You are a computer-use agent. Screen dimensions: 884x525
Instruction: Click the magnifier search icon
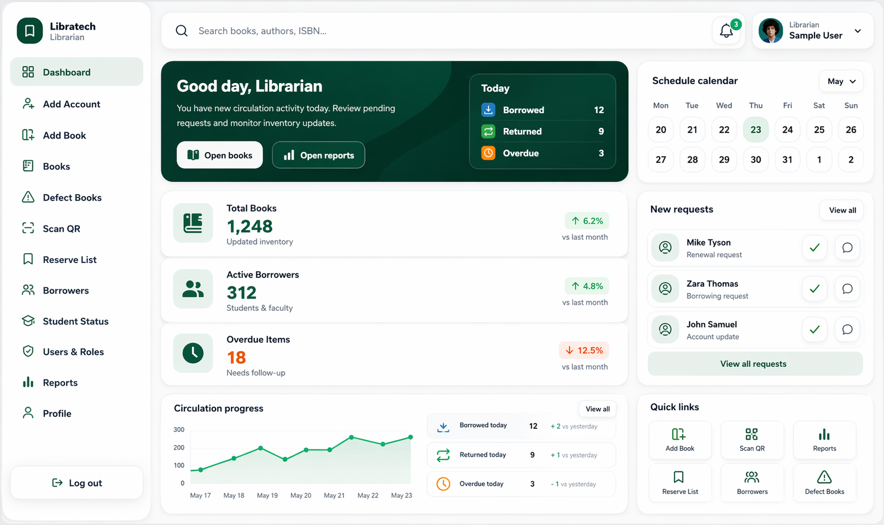pos(182,31)
